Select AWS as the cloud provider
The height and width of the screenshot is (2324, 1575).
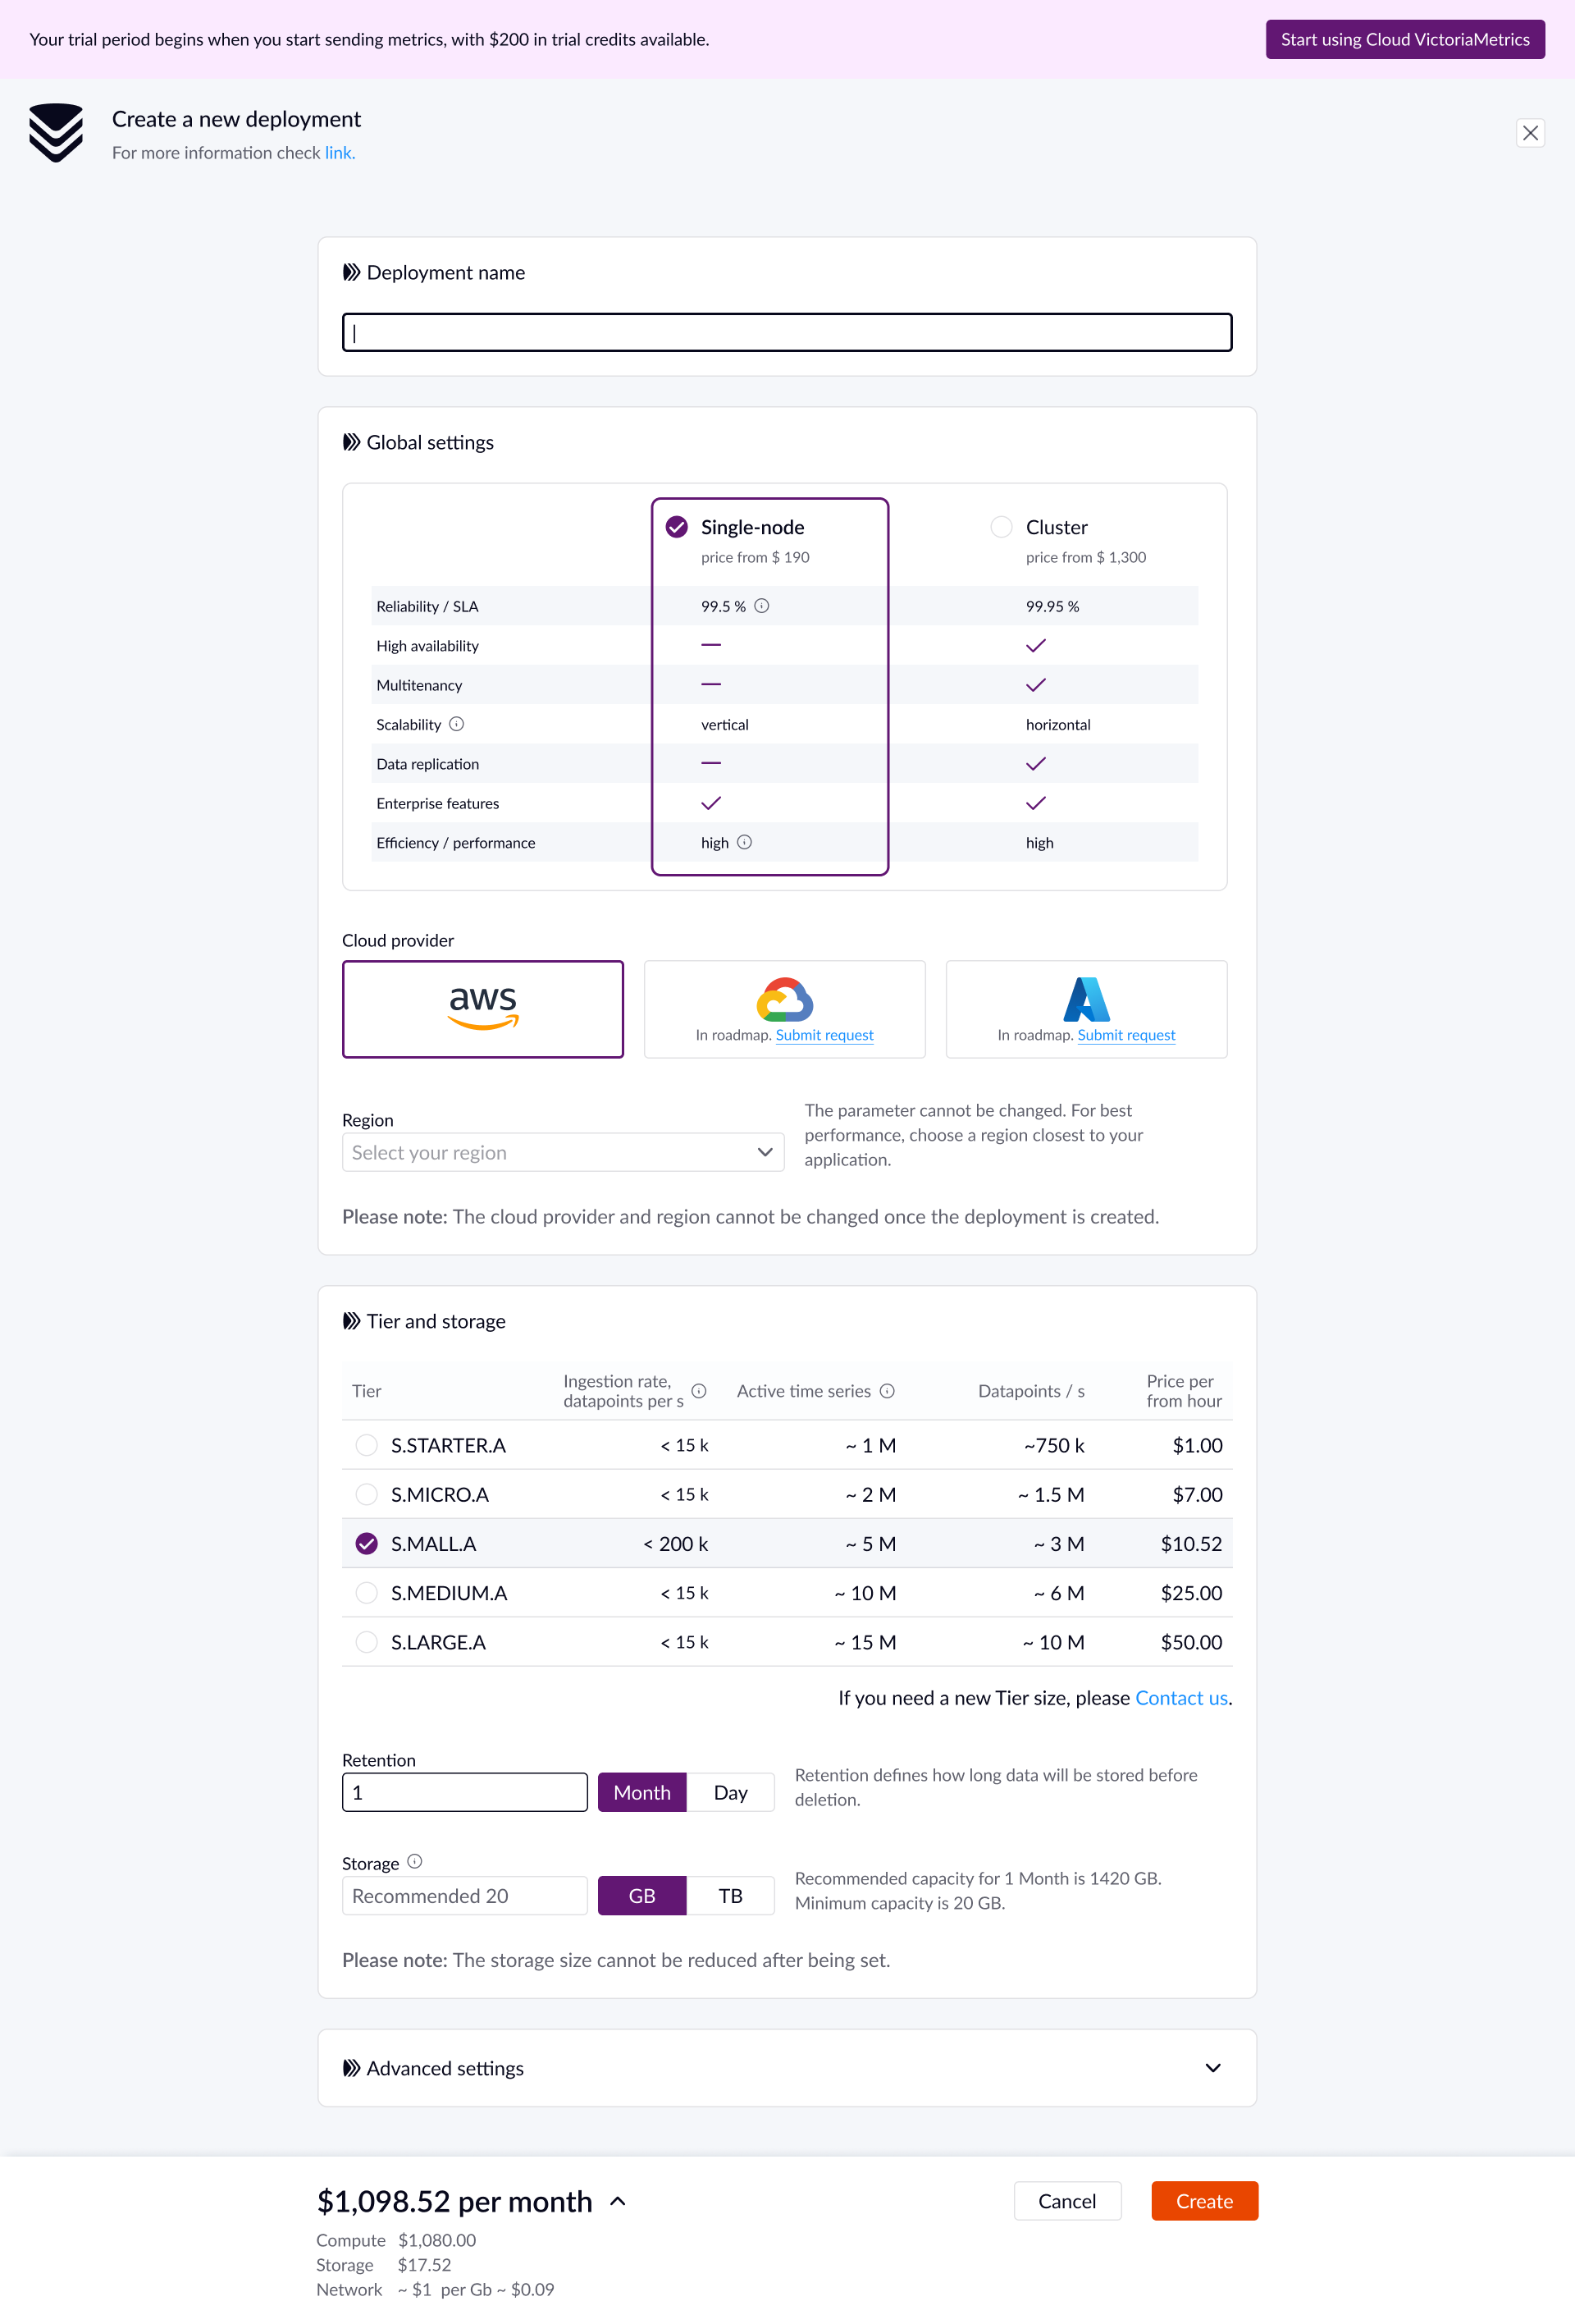click(x=482, y=1008)
